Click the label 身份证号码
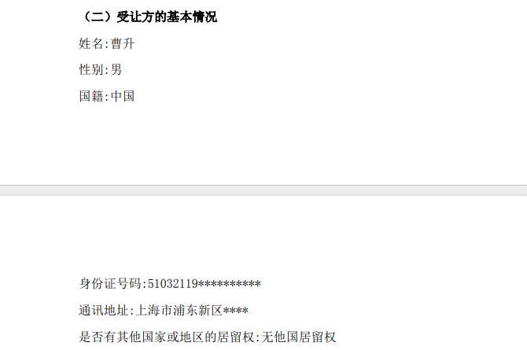 pyautogui.click(x=110, y=283)
